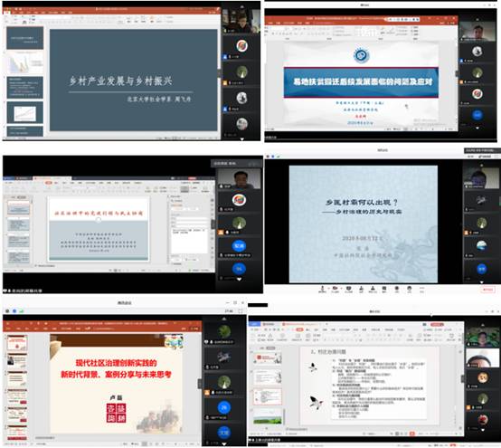Open the three-dots more menu in the meeting toolbar
The height and width of the screenshot is (448, 501).
(x=421, y=289)
